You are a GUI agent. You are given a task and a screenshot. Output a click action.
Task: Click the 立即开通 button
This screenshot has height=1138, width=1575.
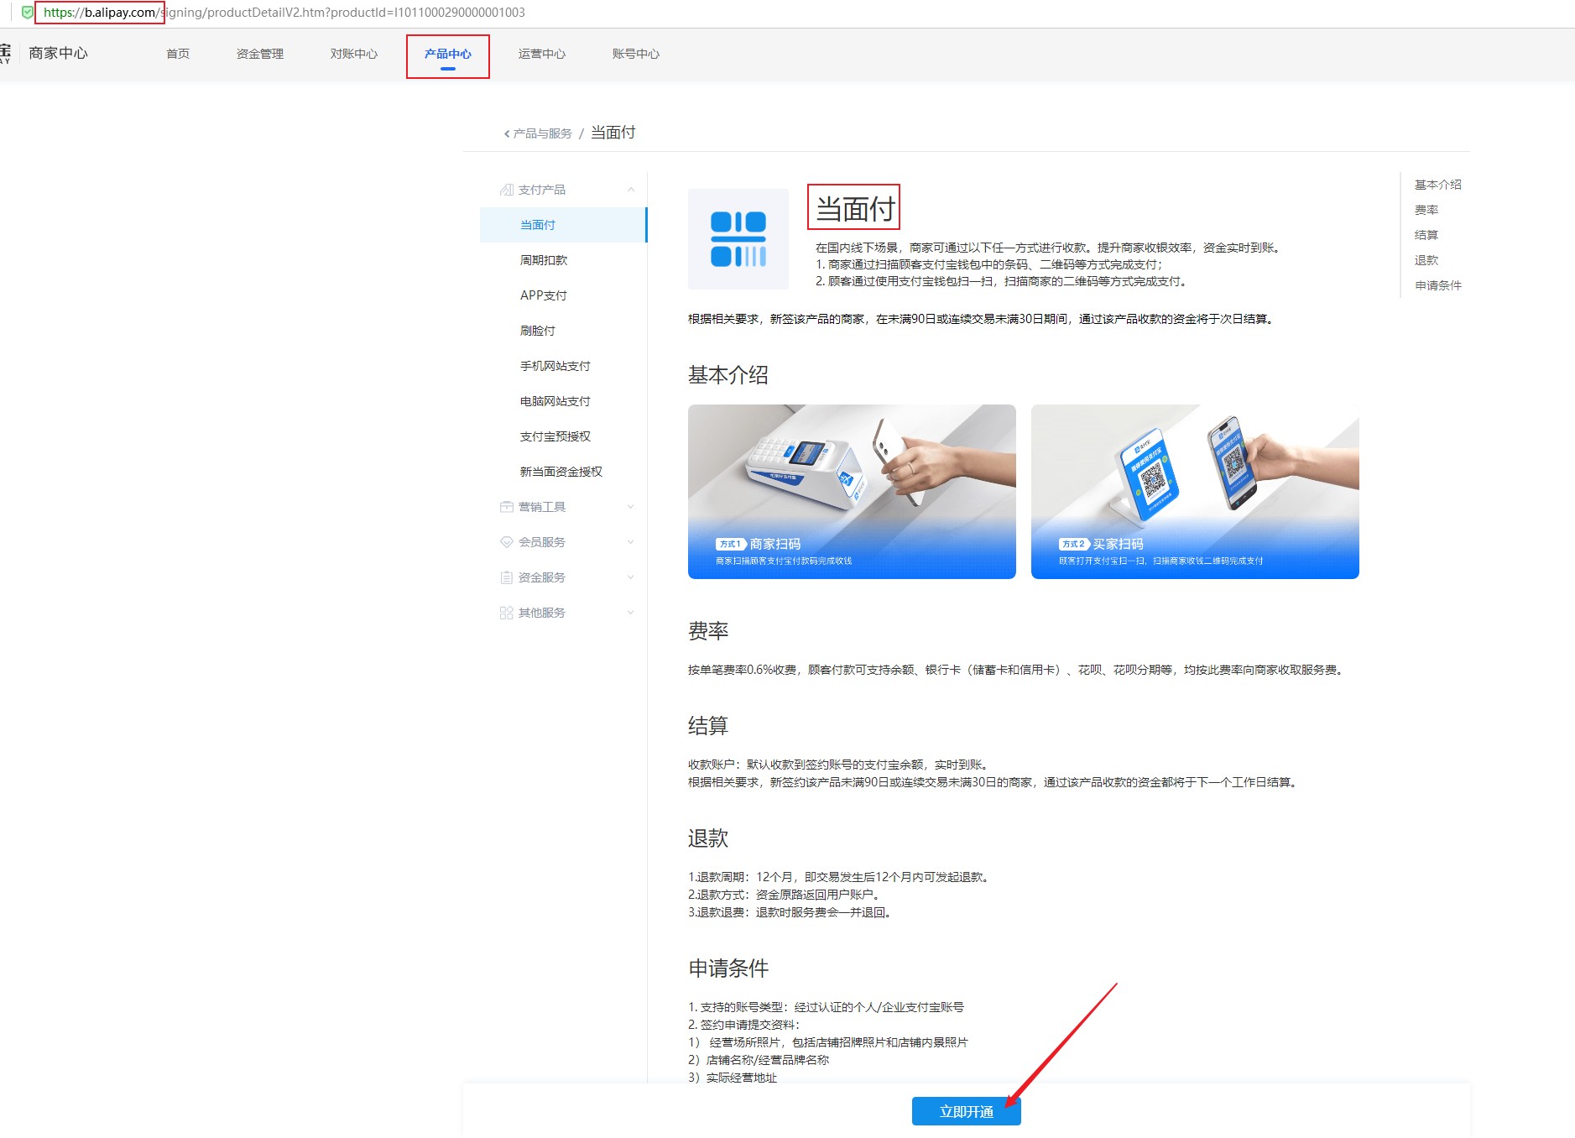[967, 1111]
